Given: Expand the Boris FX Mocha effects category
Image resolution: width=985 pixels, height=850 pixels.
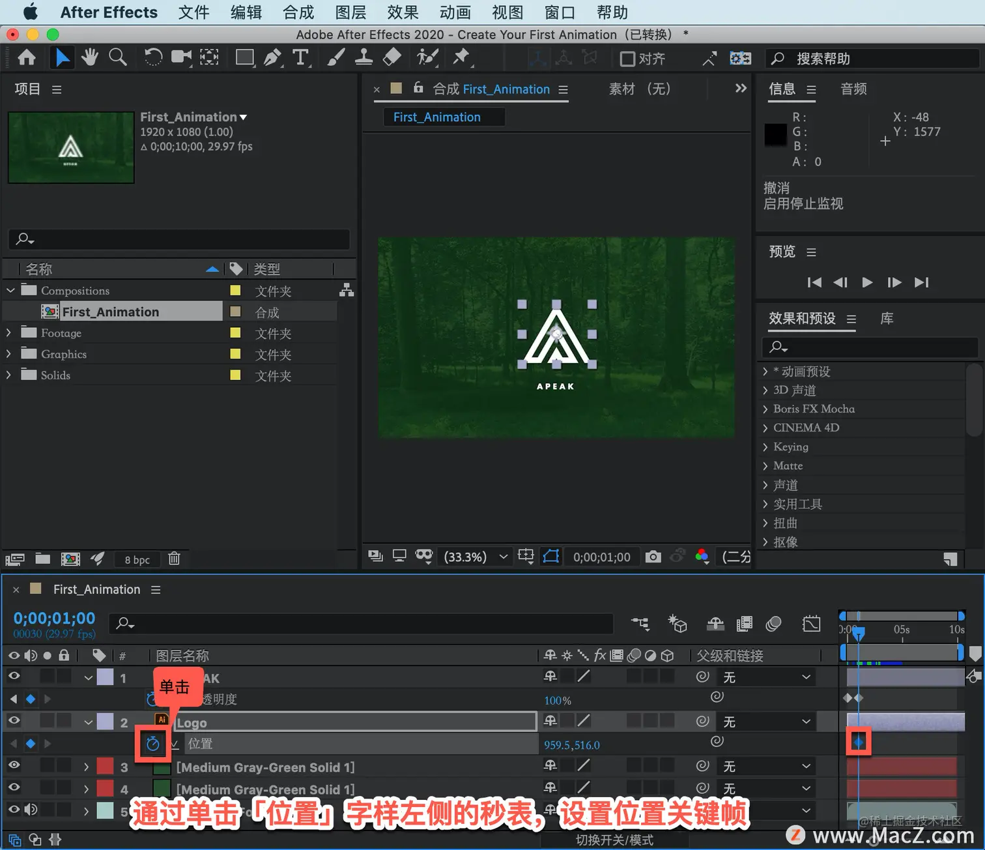Looking at the screenshot, I should coord(765,409).
